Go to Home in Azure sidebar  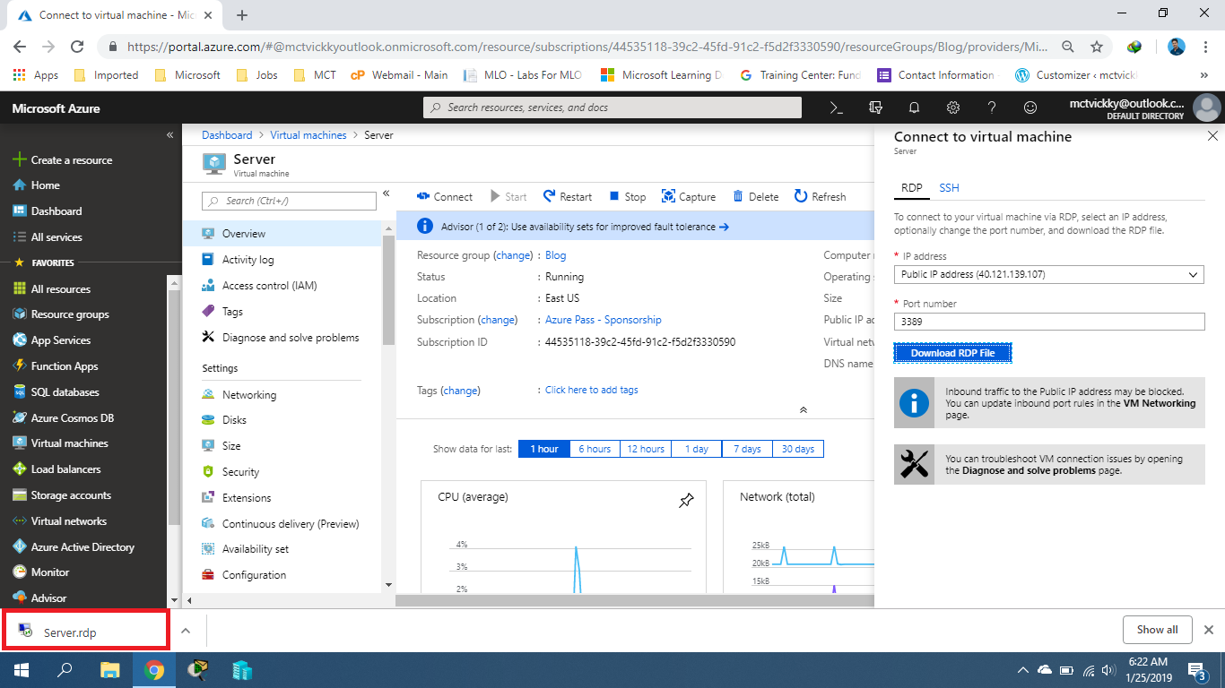pyautogui.click(x=37, y=185)
